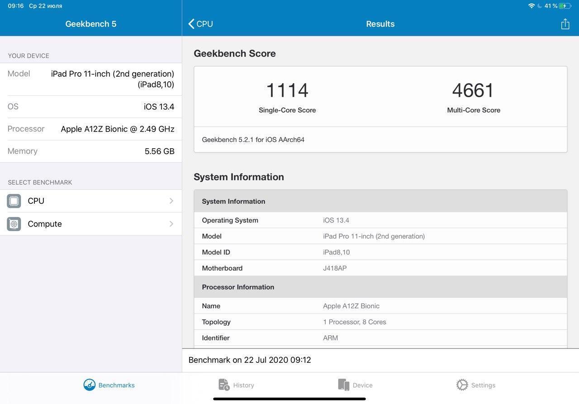
Task: Tap the Do Not Disturb moon icon
Action: [x=540, y=6]
